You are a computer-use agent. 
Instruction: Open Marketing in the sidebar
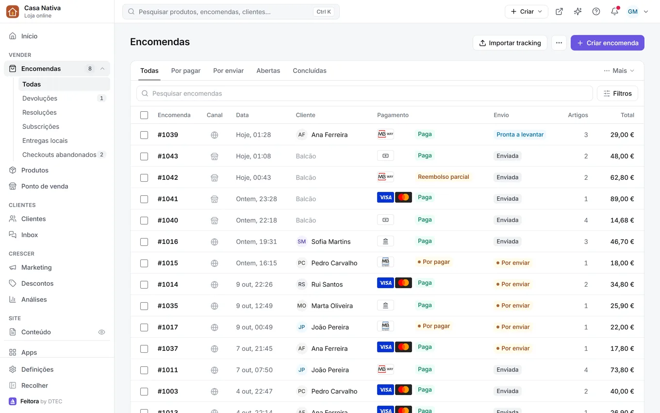tap(57, 267)
